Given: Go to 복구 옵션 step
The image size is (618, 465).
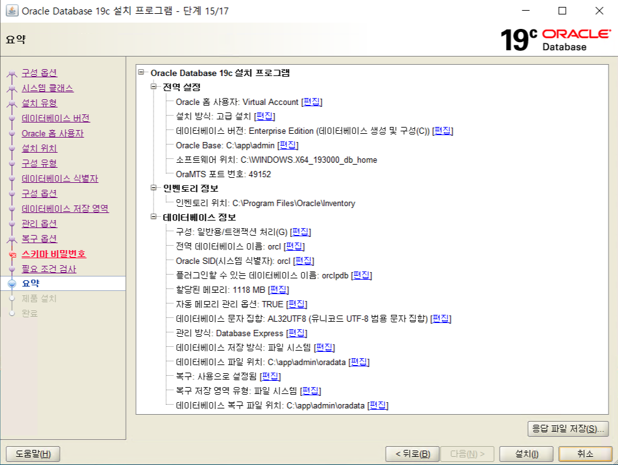Looking at the screenshot, I should pyautogui.click(x=40, y=239).
